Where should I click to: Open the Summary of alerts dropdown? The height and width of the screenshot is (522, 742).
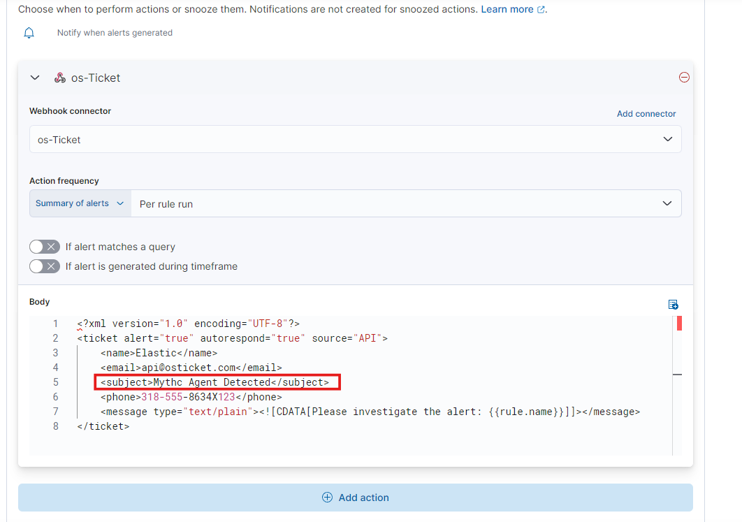[x=80, y=203]
